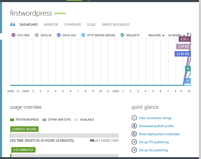Click the 0.000421 HOURS usage badge

tap(24, 129)
